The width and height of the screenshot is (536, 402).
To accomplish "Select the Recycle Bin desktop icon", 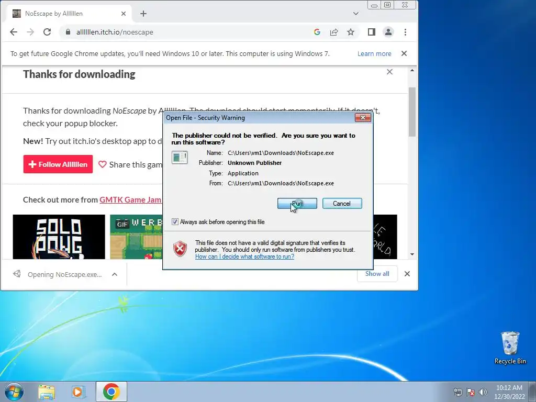I will (510, 348).
